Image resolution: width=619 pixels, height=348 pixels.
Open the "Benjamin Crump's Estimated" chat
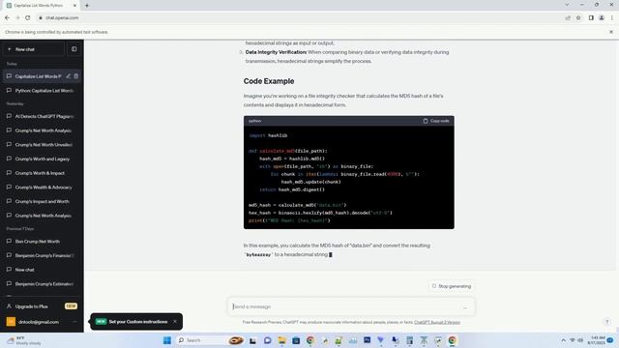pyautogui.click(x=42, y=284)
